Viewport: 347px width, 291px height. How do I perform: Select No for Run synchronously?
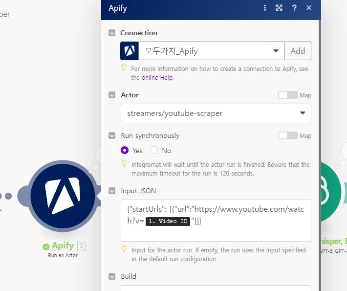click(x=154, y=150)
